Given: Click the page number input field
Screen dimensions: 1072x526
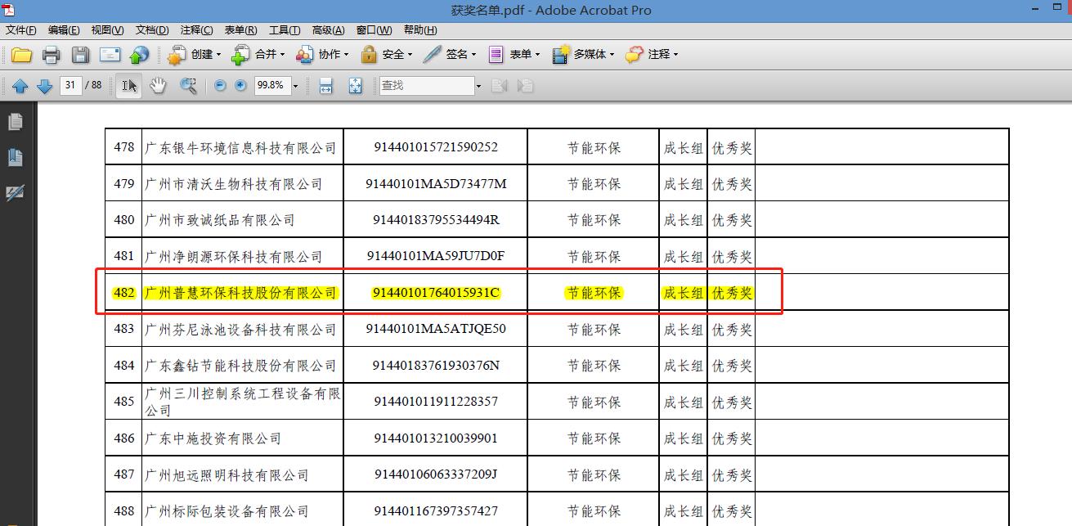Looking at the screenshot, I should click(x=71, y=85).
